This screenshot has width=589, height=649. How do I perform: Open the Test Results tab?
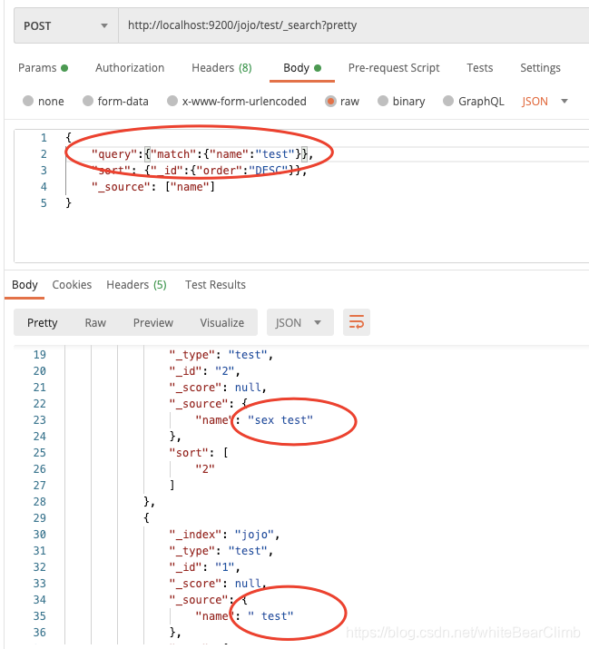(x=215, y=285)
